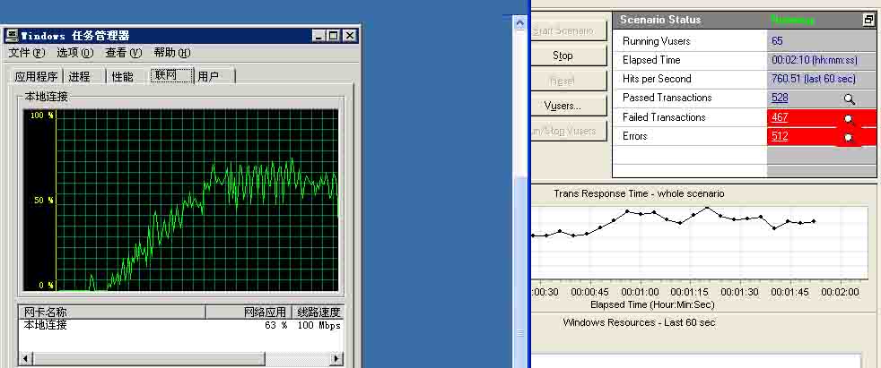Switch to the 进程 tab

point(80,77)
